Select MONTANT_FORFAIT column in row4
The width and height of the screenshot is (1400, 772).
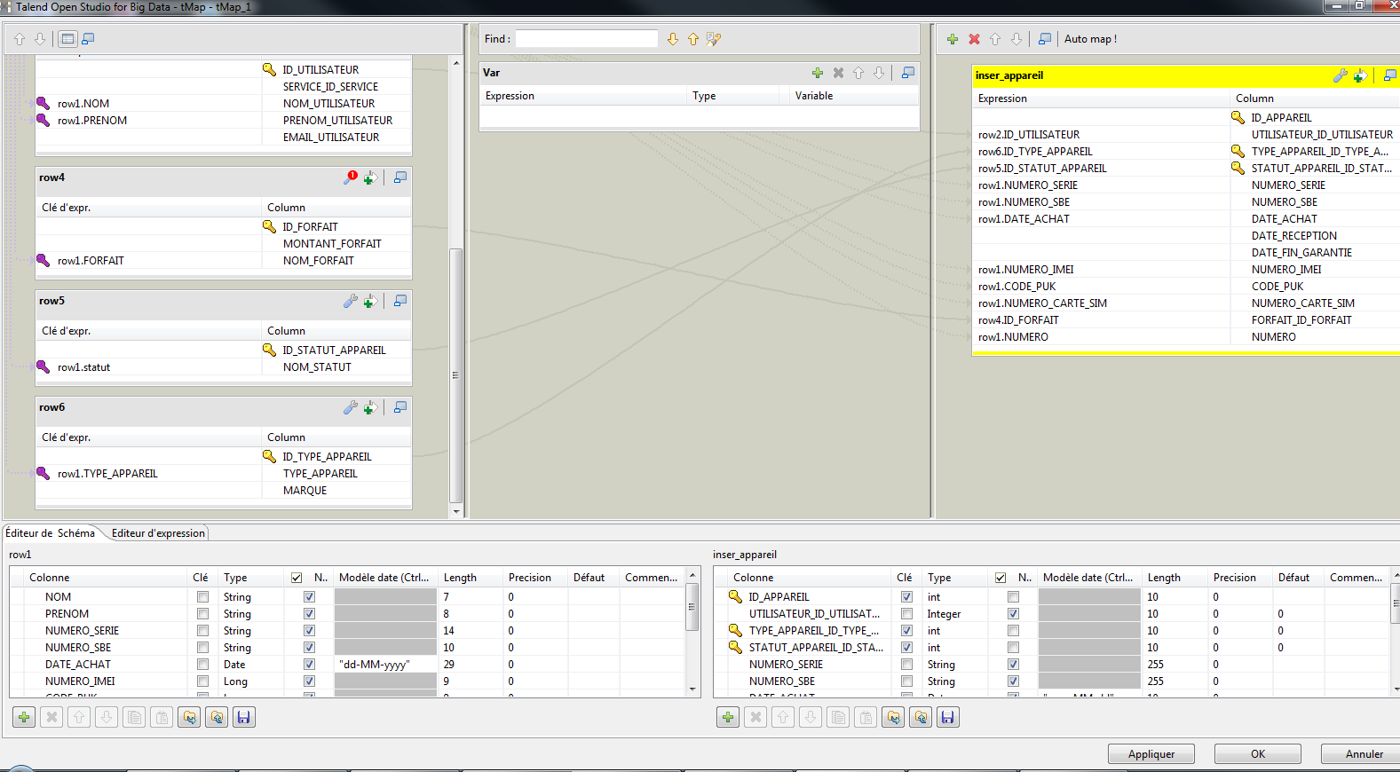[332, 244]
